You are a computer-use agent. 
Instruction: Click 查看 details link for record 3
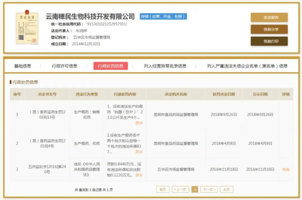click(286, 169)
